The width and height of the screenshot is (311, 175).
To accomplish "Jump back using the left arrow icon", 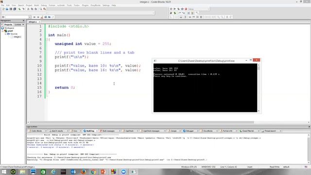I will 35,17.
